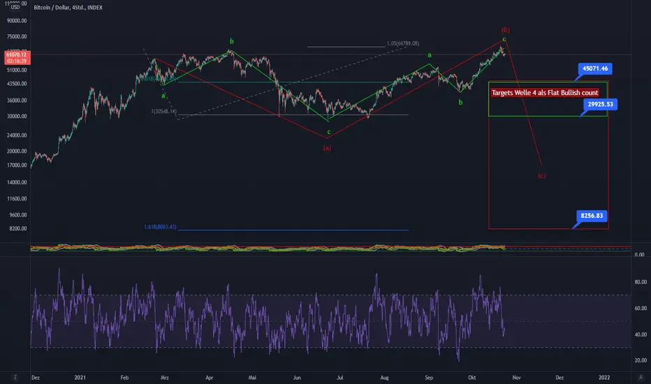Select the 'Targets Welle 4 als Flat Bullish count' text box
The image size is (651, 384).
coord(545,93)
